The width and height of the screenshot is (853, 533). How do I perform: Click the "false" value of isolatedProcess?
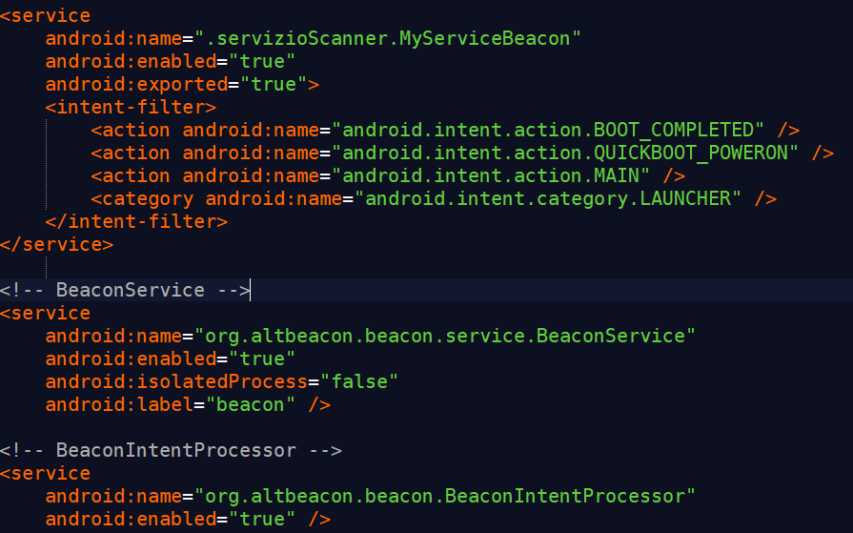[359, 381]
